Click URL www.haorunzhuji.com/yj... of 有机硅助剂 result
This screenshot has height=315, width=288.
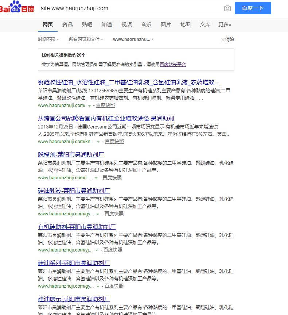click(65, 250)
